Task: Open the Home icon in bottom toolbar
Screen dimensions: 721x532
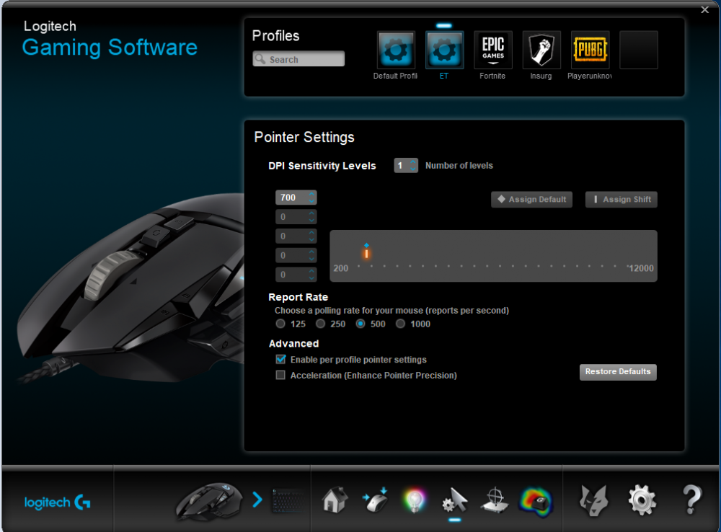Action: point(335,499)
